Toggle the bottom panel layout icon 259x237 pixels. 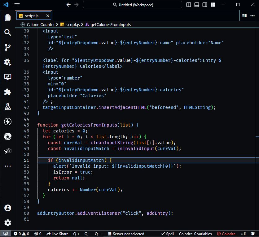(196, 5)
